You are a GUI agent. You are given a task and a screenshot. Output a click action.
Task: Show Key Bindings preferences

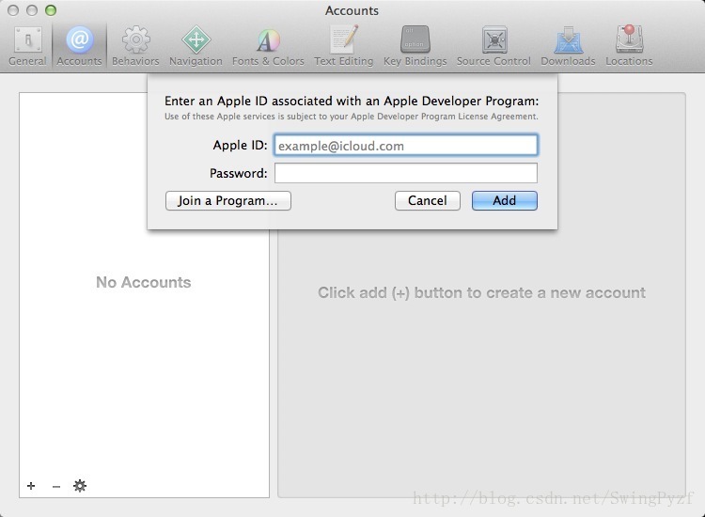(x=415, y=46)
